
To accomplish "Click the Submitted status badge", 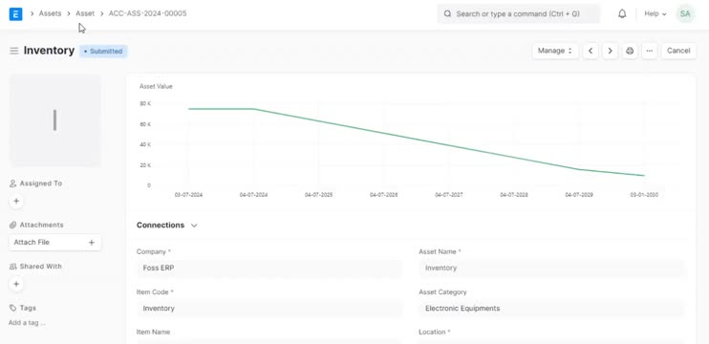I will click(103, 51).
